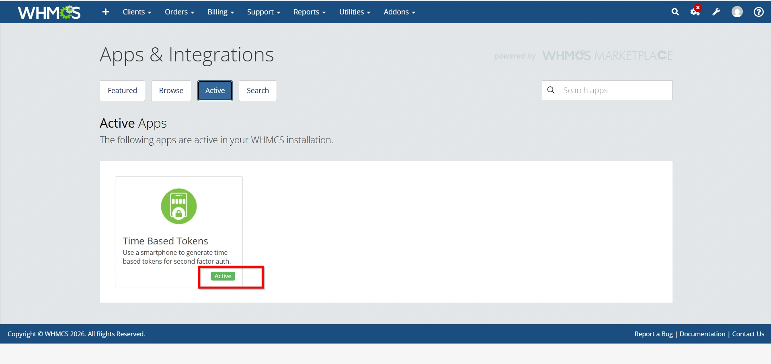The width and height of the screenshot is (771, 364).
Task: Expand the Addons dropdown menu
Action: [x=400, y=12]
